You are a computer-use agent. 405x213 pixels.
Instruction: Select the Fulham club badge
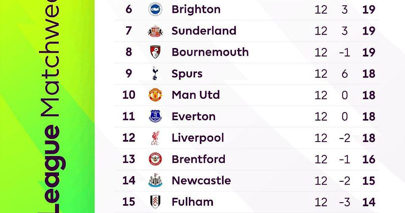(155, 202)
